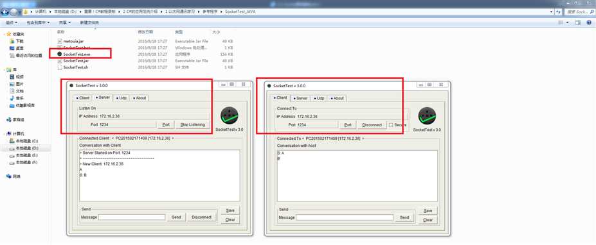The height and width of the screenshot is (245, 596).
Task: Open the 音乐 library
Action: click(x=17, y=98)
